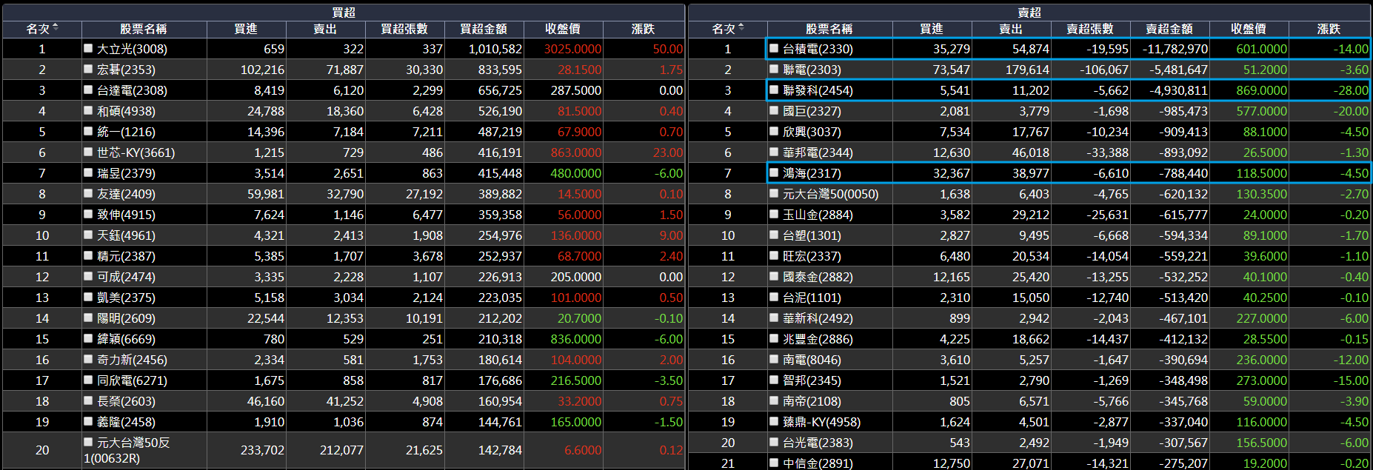Tick the checkbox for 兆豐金(2886)
The image size is (1373, 470).
[774, 338]
